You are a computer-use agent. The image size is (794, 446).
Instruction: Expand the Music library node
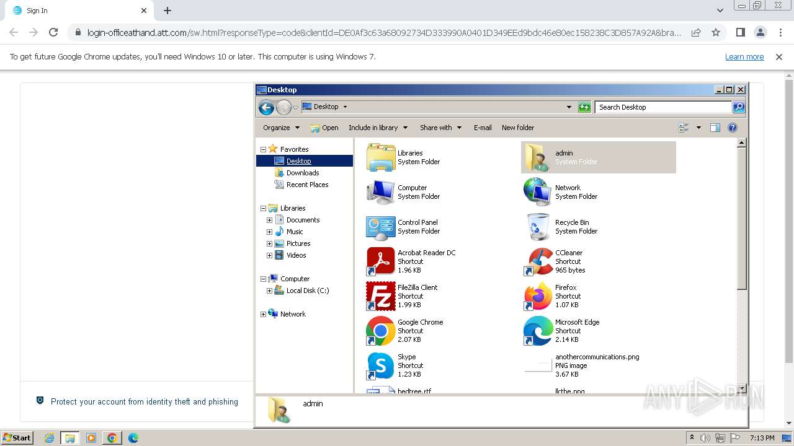269,232
